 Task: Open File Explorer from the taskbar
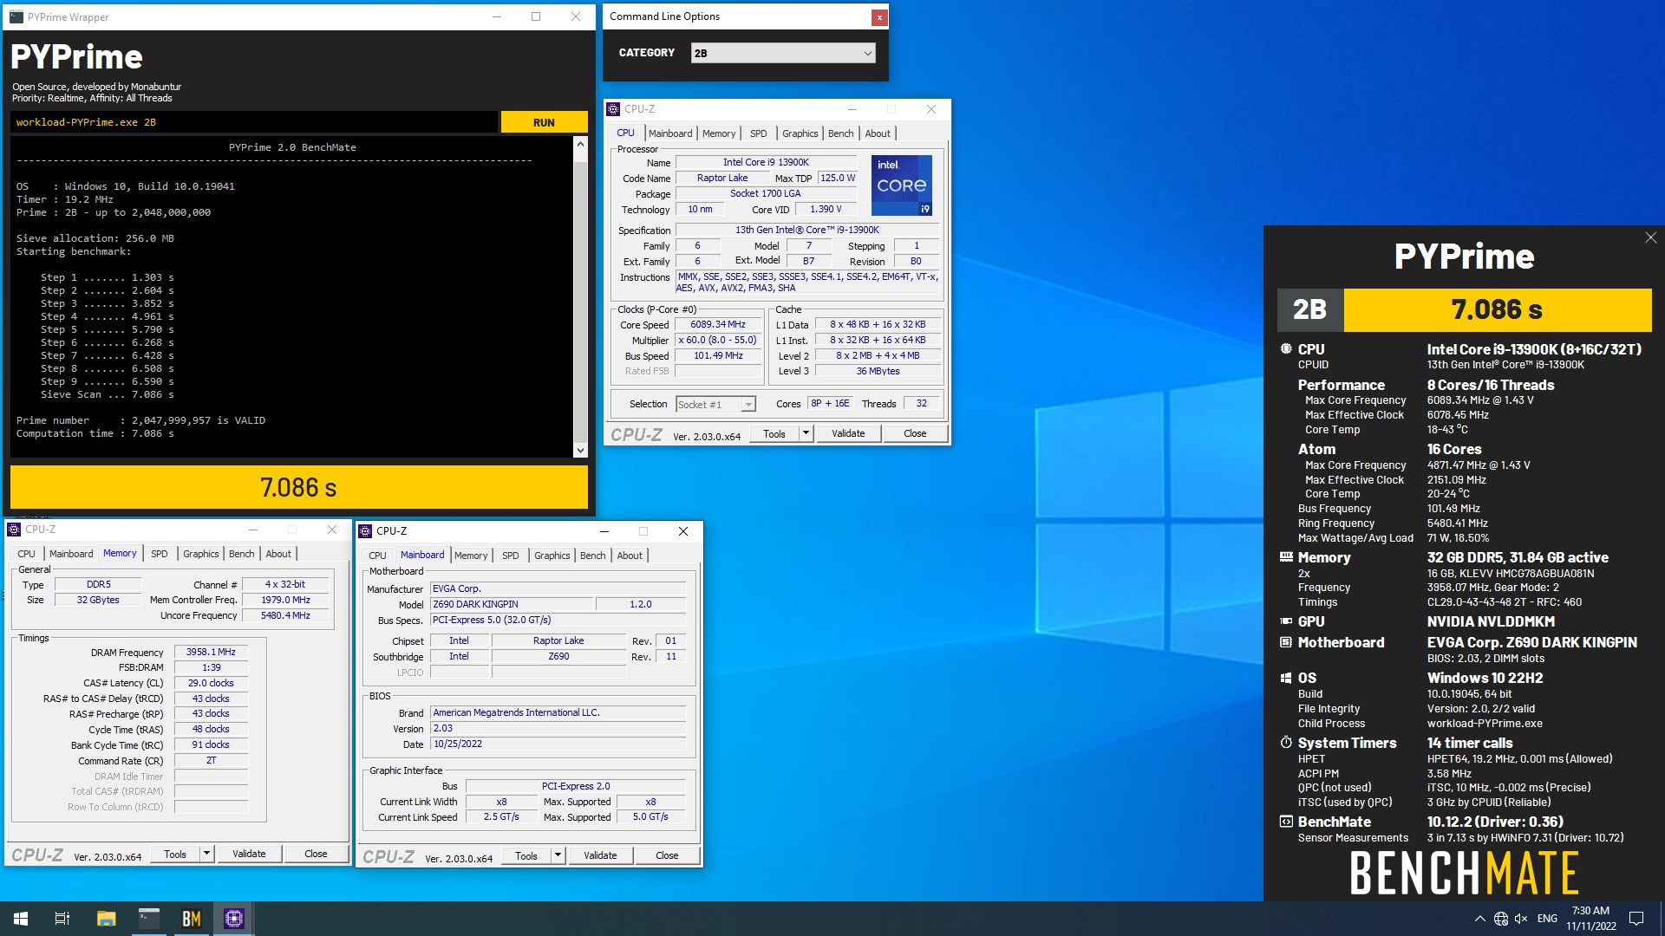pyautogui.click(x=106, y=919)
